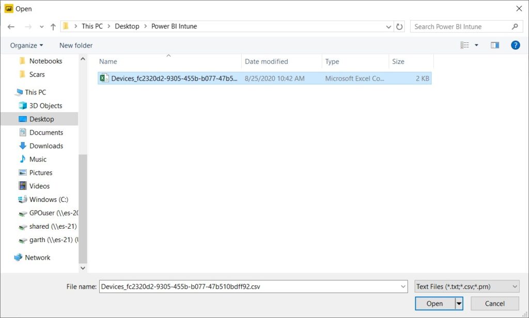529x318 pixels.
Task: Click the back navigation arrow
Action: pos(10,26)
